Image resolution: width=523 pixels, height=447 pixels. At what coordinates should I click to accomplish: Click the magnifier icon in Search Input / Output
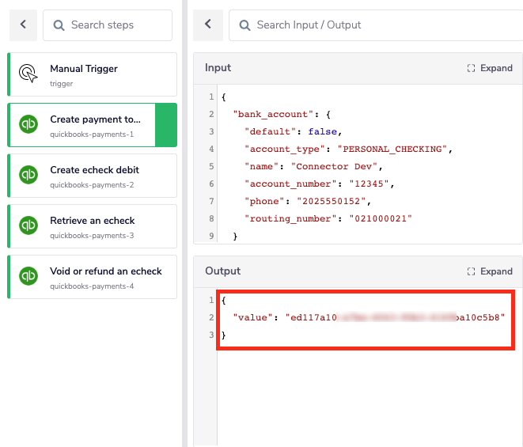coord(244,25)
